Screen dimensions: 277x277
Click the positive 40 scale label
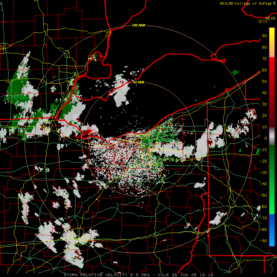click(264, 93)
